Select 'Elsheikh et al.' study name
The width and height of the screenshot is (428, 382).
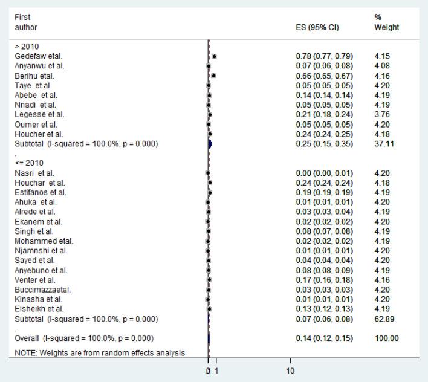point(39,309)
